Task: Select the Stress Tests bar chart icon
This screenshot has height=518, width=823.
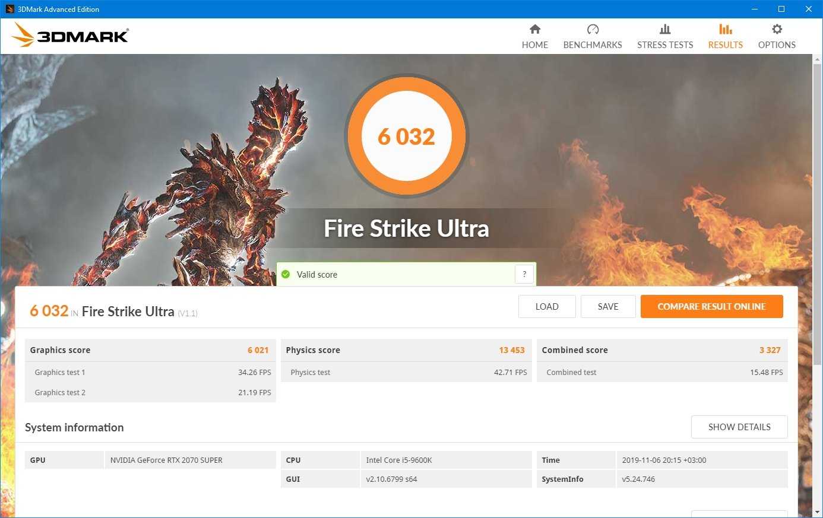Action: click(x=665, y=29)
